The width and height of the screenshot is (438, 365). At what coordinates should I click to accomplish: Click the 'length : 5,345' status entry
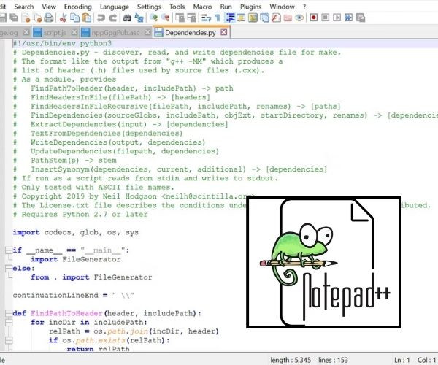291,360
